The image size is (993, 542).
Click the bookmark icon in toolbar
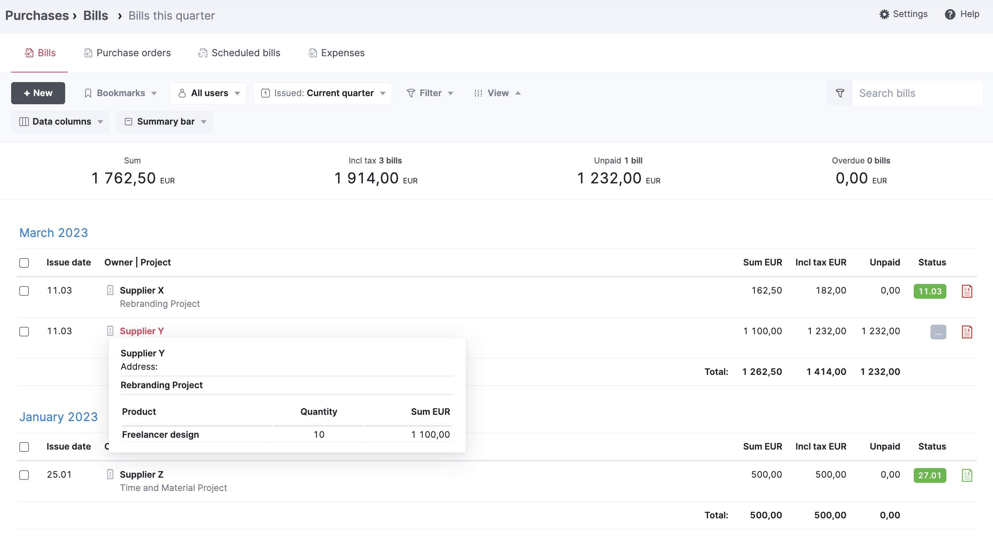pos(88,93)
